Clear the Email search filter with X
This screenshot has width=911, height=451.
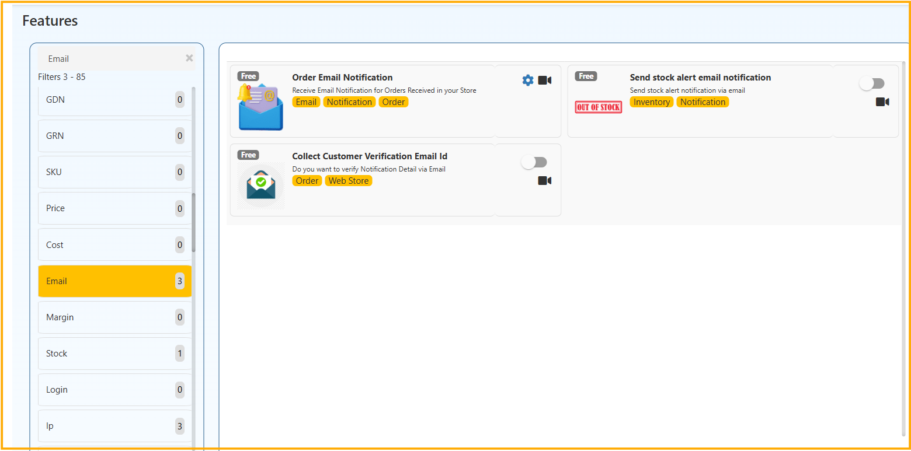189,58
